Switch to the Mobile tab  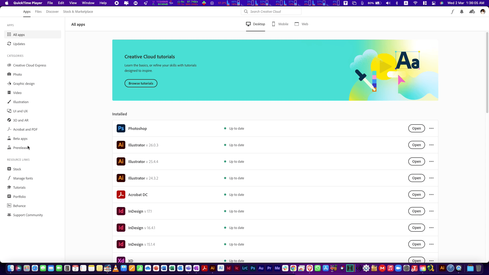click(280, 24)
